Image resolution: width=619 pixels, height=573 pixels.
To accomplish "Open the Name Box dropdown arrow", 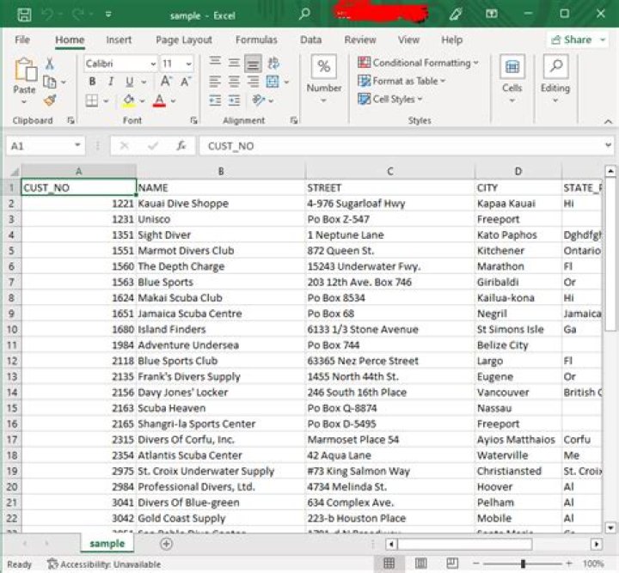I will click(x=77, y=146).
